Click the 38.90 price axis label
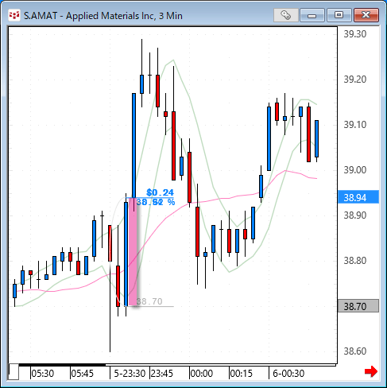Image resolution: width=387 pixels, height=388 pixels. point(355,215)
